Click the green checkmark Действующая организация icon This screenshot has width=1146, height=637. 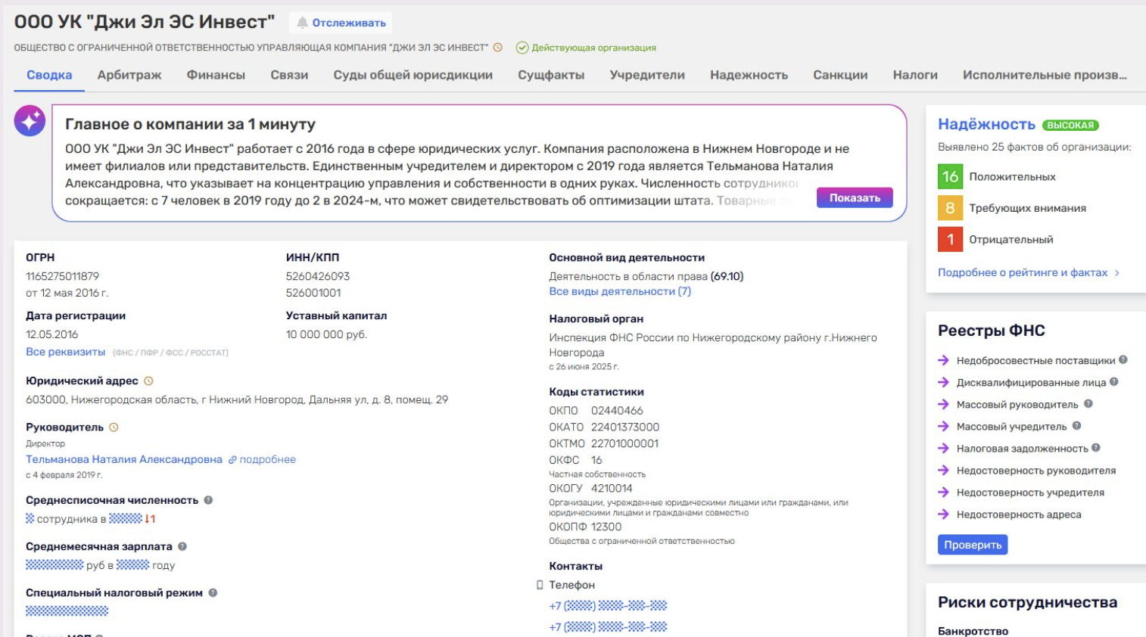pyautogui.click(x=522, y=48)
